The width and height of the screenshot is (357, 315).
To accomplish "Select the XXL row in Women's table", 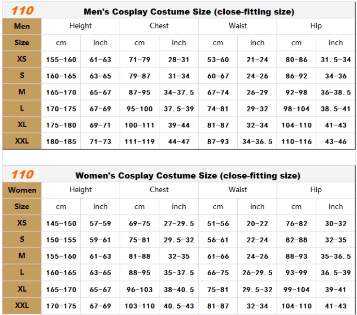I will pyautogui.click(x=179, y=306).
